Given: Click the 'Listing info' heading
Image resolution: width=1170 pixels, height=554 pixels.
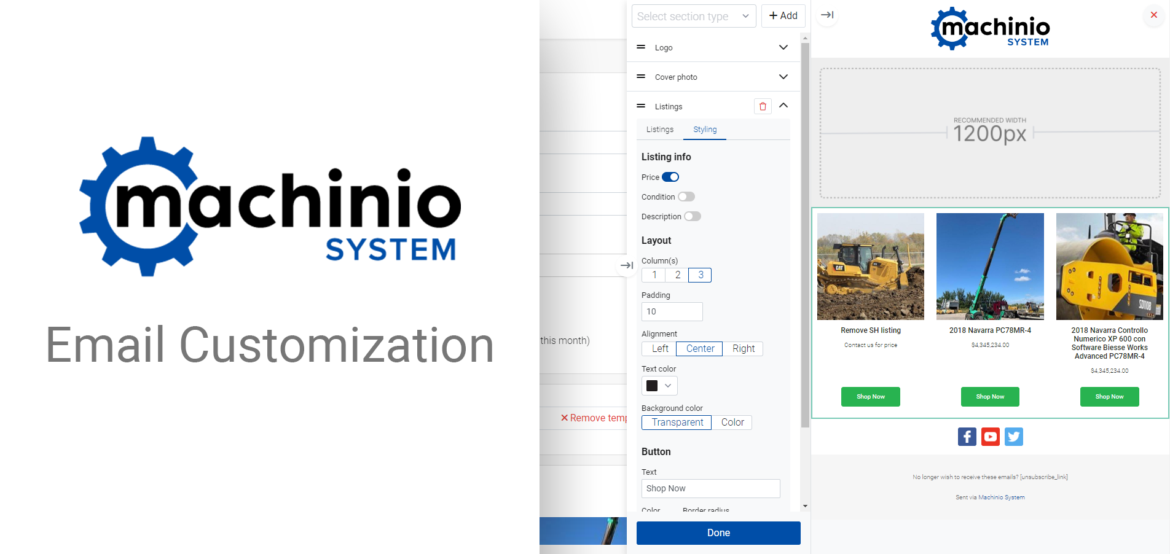Looking at the screenshot, I should 666,157.
